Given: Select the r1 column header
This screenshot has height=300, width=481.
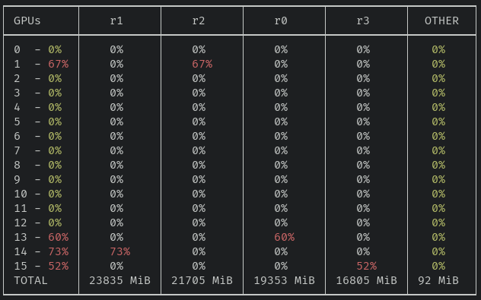Looking at the screenshot, I should coord(116,21).
